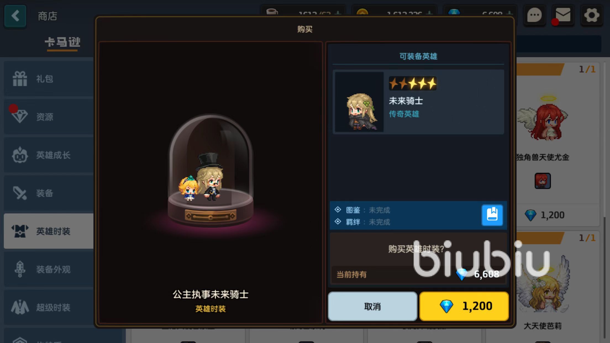Confirm purchase with 1,200 gems button

pyautogui.click(x=464, y=306)
